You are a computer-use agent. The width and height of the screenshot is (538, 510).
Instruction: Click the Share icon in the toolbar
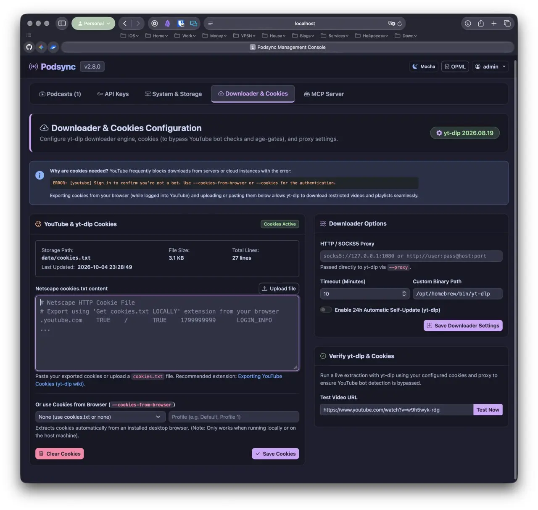[481, 24]
